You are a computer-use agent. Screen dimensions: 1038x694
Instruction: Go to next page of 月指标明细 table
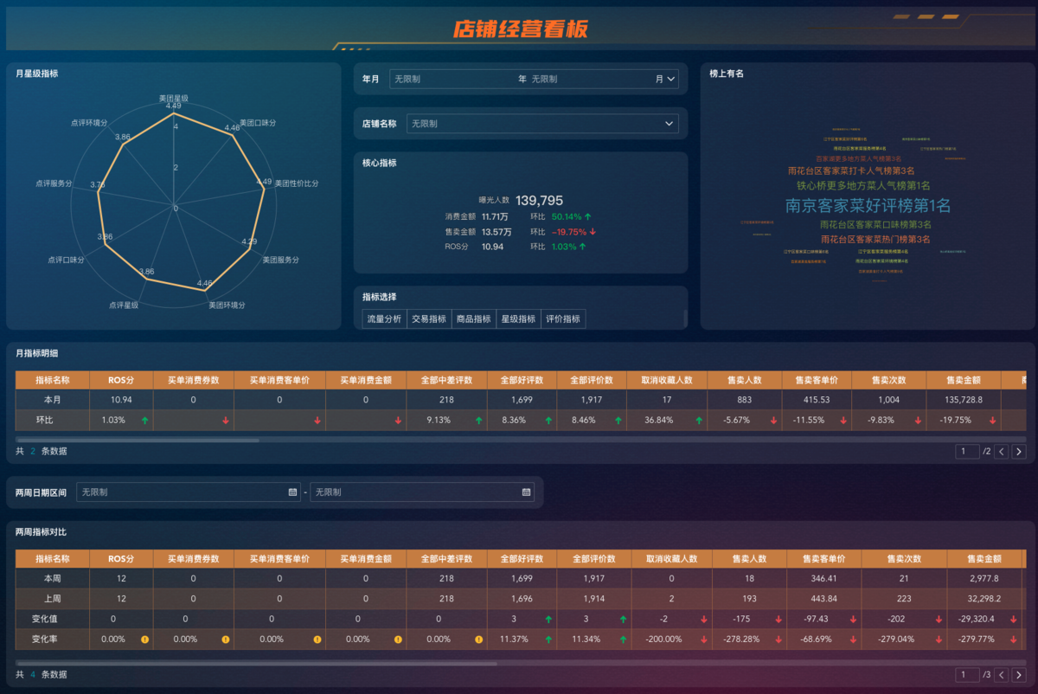pyautogui.click(x=1019, y=451)
